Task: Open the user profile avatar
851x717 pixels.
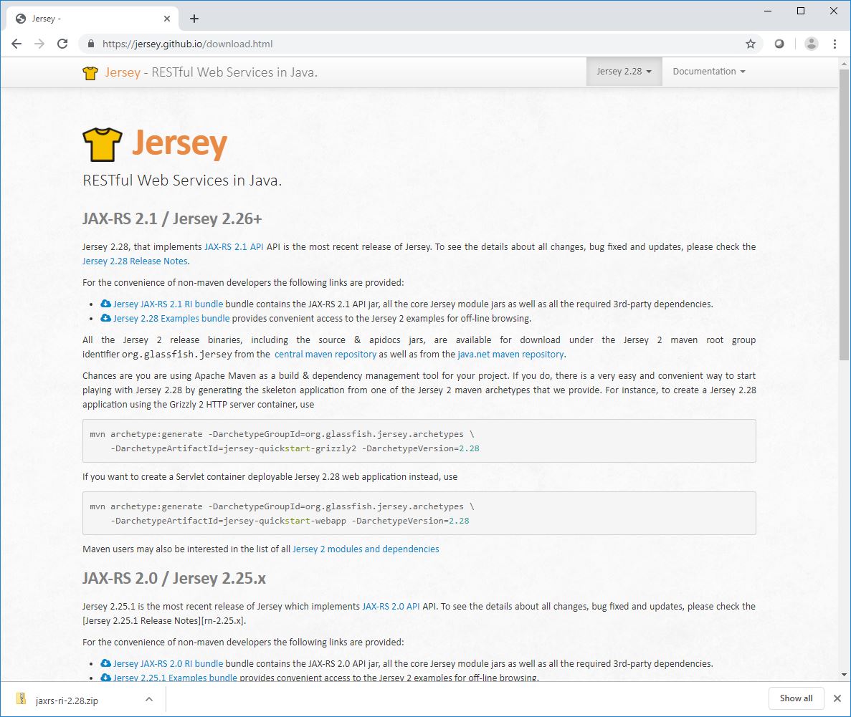Action: 812,44
